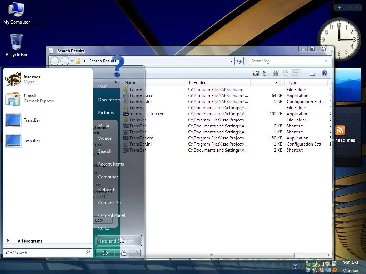Select details view icon in toolbar
Viewport: 366px width, 274px height.
[296, 73]
